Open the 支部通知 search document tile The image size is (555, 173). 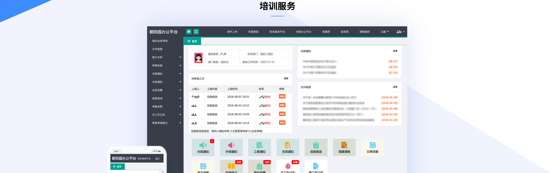(x=288, y=147)
